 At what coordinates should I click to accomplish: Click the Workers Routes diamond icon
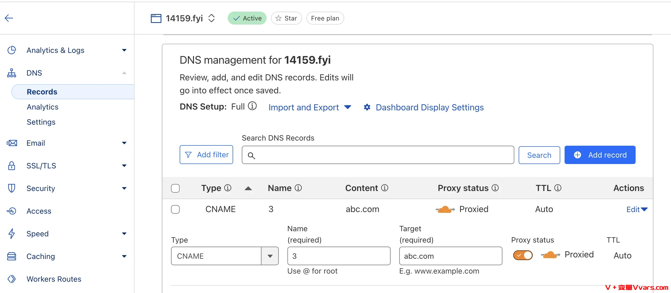(x=12, y=279)
